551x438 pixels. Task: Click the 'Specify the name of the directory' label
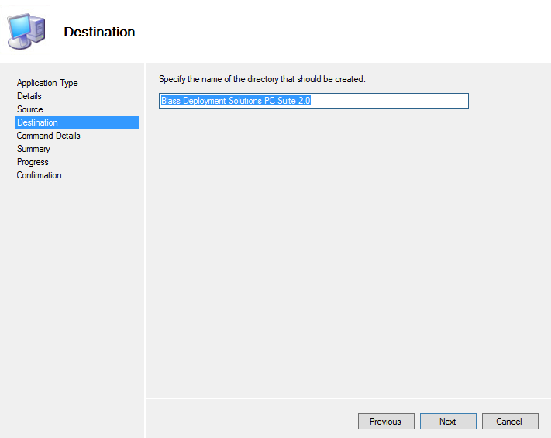tap(262, 79)
